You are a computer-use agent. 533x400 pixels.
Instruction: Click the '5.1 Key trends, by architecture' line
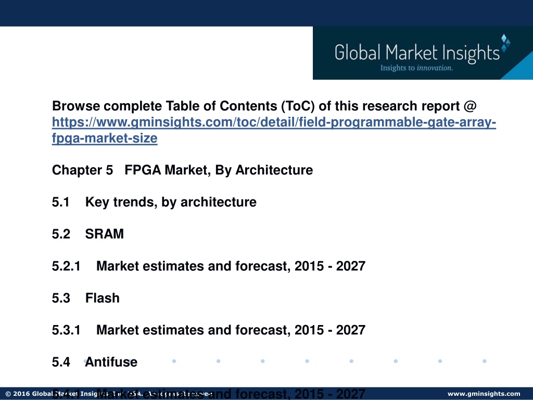[154, 202]
